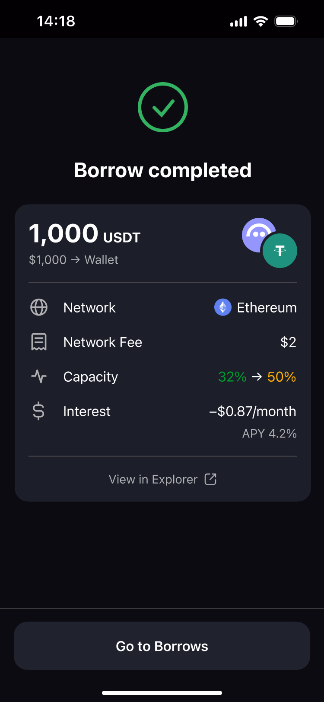Viewport: 324px width, 702px height.
Task: Tap the 50% capacity value
Action: pyautogui.click(x=282, y=377)
